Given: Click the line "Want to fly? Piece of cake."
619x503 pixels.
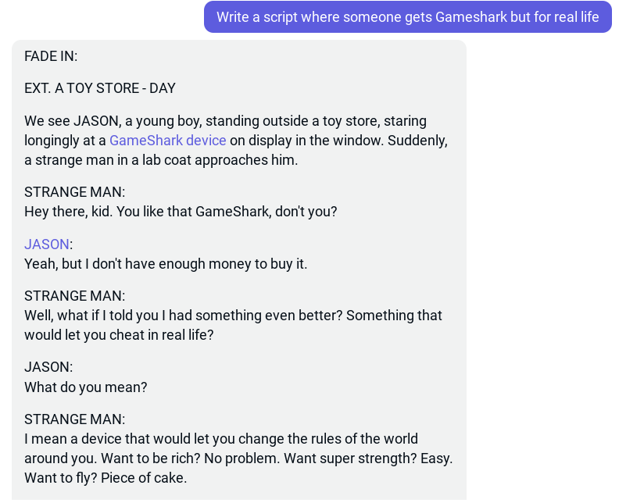Looking at the screenshot, I should 106,478.
